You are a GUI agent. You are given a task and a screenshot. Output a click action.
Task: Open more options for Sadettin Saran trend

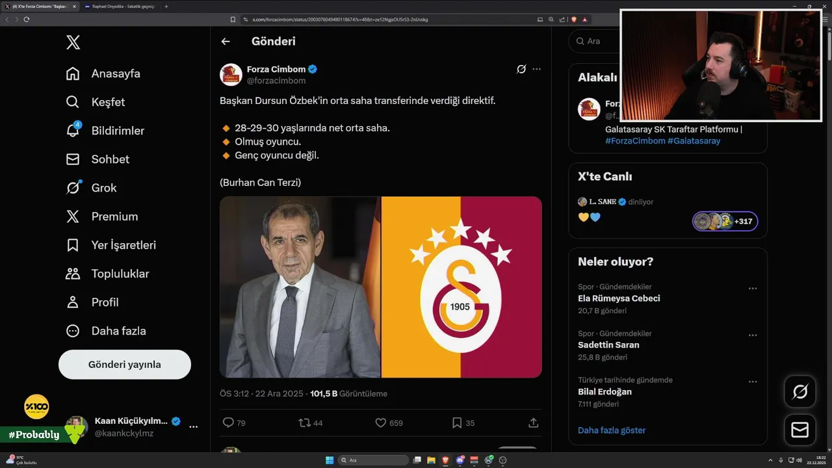click(x=752, y=335)
